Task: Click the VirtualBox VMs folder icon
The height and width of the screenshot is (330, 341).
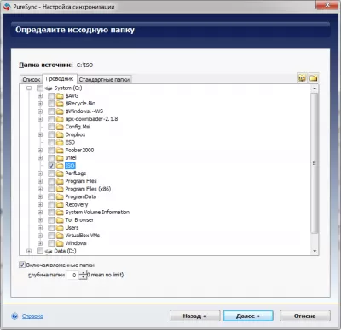Action: tap(60, 236)
